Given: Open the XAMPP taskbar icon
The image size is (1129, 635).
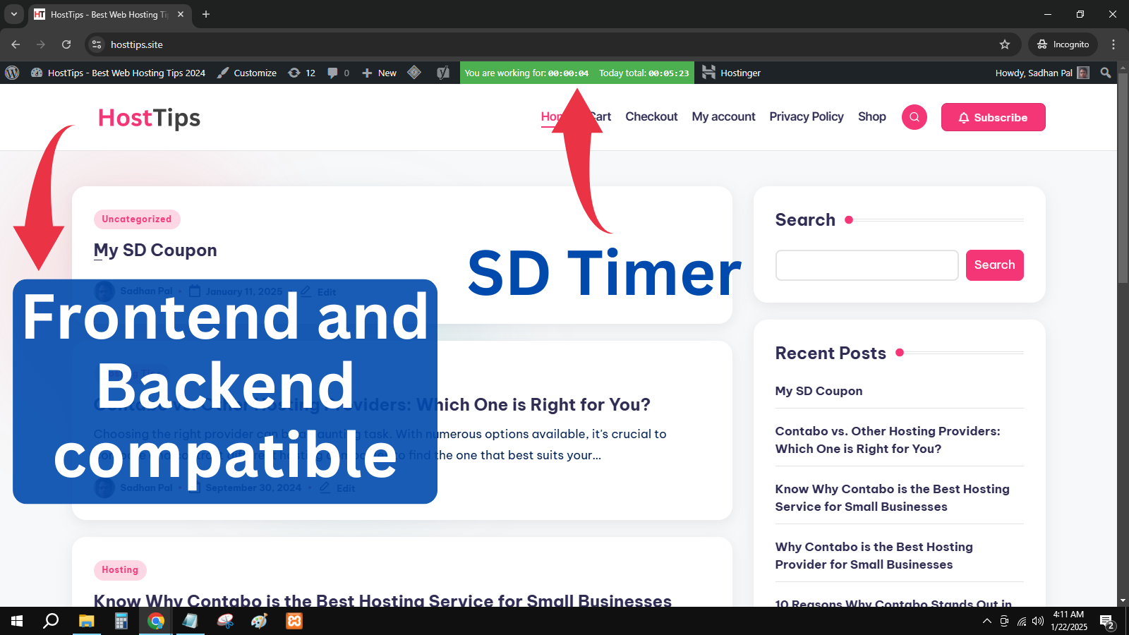Looking at the screenshot, I should (x=294, y=621).
